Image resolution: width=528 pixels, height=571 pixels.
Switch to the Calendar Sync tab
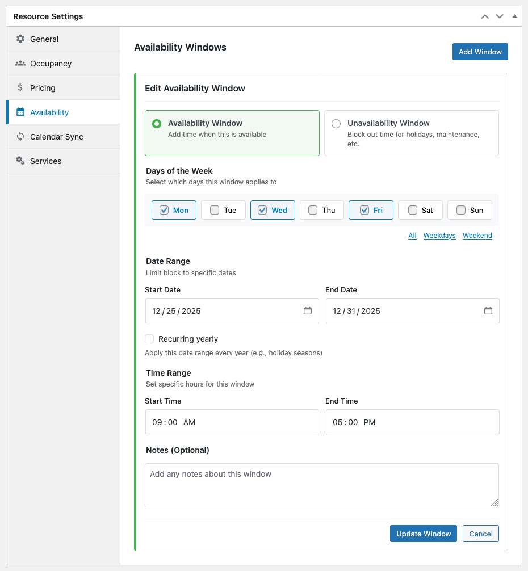(x=57, y=137)
